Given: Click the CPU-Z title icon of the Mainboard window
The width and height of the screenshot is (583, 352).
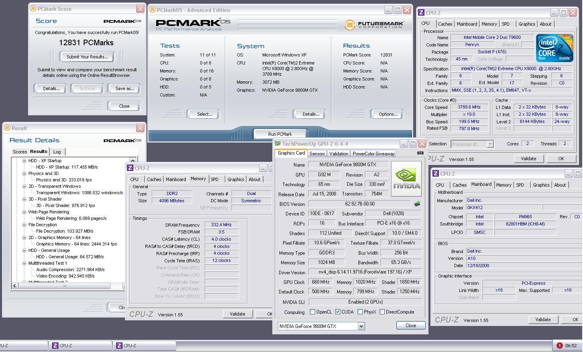Looking at the screenshot, I should coord(436,174).
